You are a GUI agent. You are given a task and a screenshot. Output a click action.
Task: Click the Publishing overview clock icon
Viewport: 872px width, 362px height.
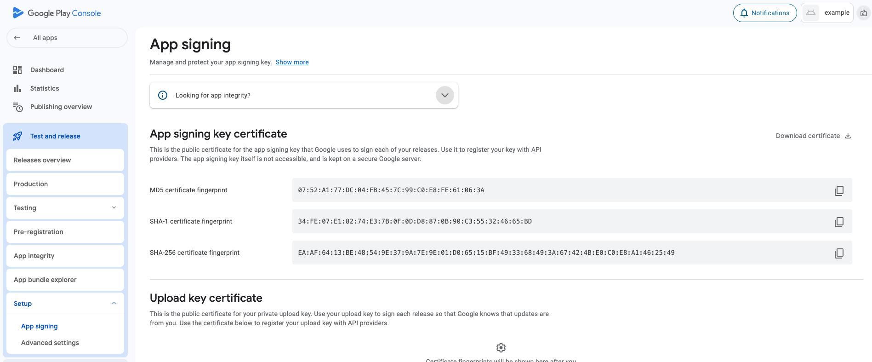pos(18,107)
